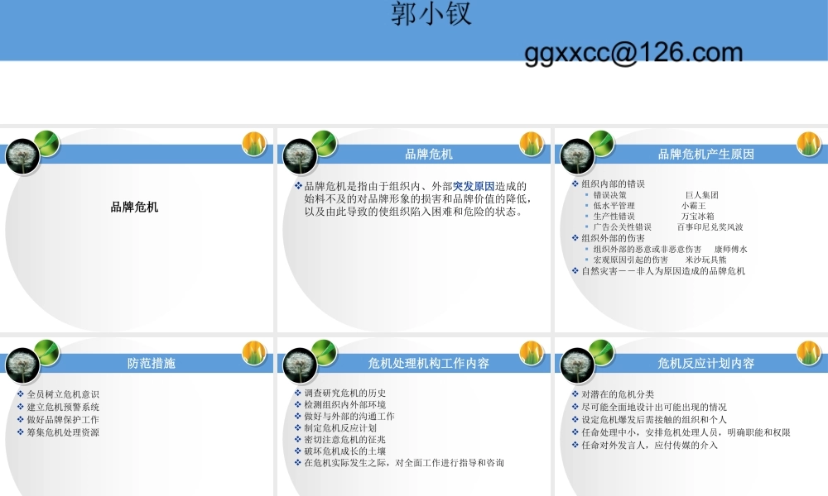
Task: Click the bullet 建立危机预警系统
Action: pyautogui.click(x=63, y=407)
